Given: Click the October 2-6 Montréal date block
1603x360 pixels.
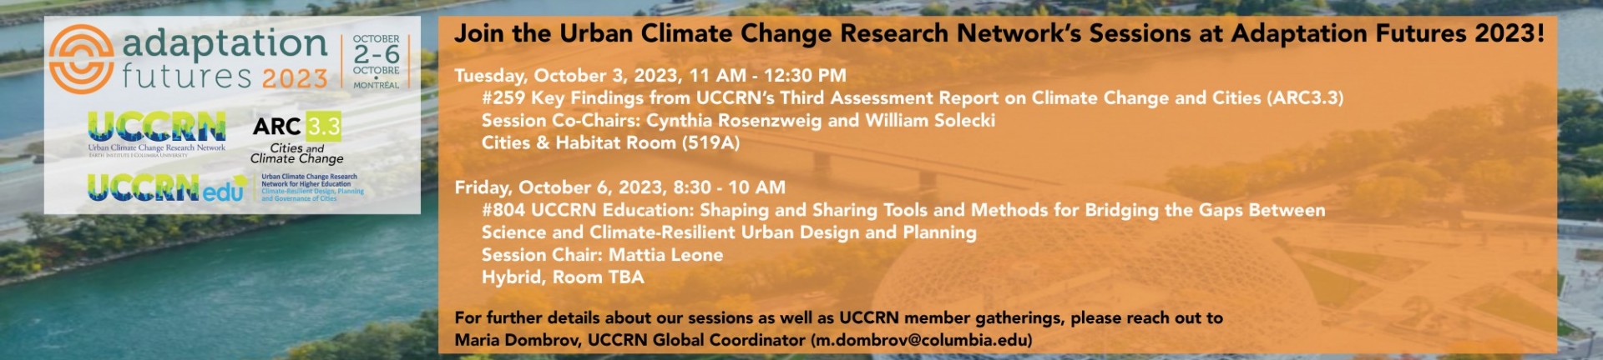Looking at the screenshot, I should click(x=376, y=62).
